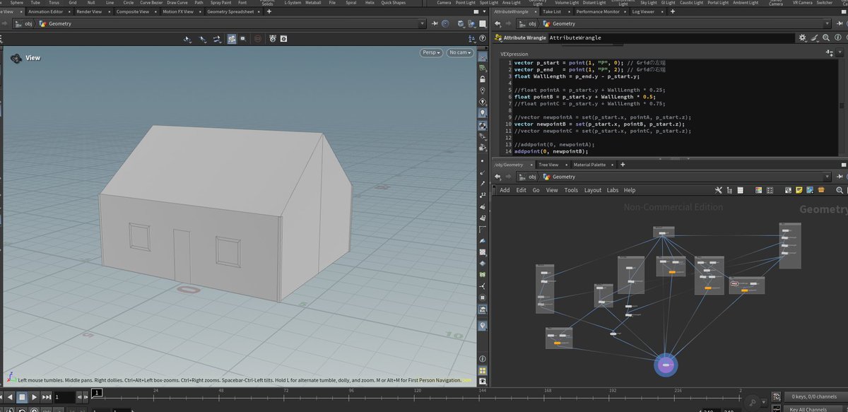This screenshot has width=848, height=412.
Task: Go back in parameter pane navigation
Action: pyautogui.click(x=497, y=23)
